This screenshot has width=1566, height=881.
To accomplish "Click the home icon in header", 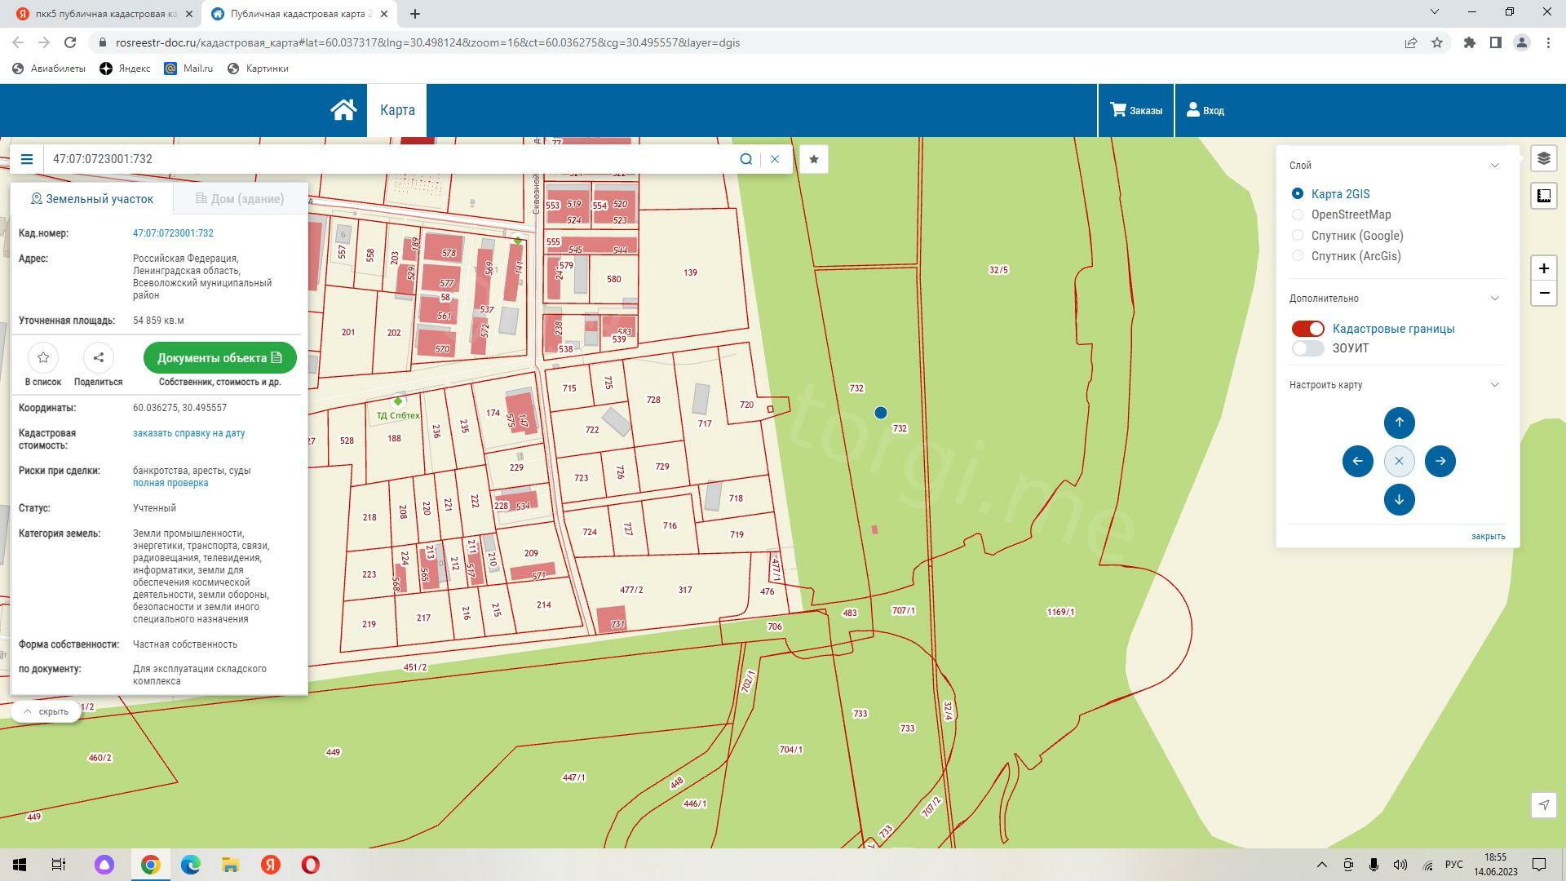I will 343,110.
